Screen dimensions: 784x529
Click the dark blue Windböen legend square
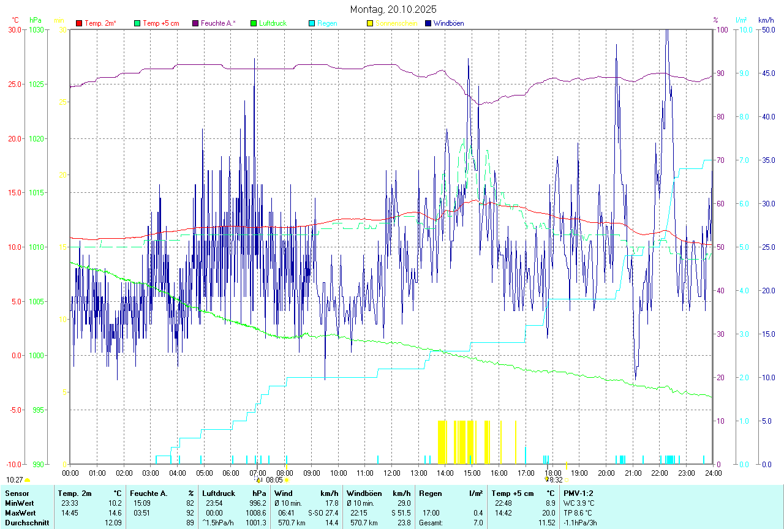point(428,23)
